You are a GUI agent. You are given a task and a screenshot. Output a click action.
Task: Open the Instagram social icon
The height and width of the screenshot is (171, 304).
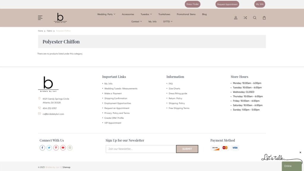70,148
